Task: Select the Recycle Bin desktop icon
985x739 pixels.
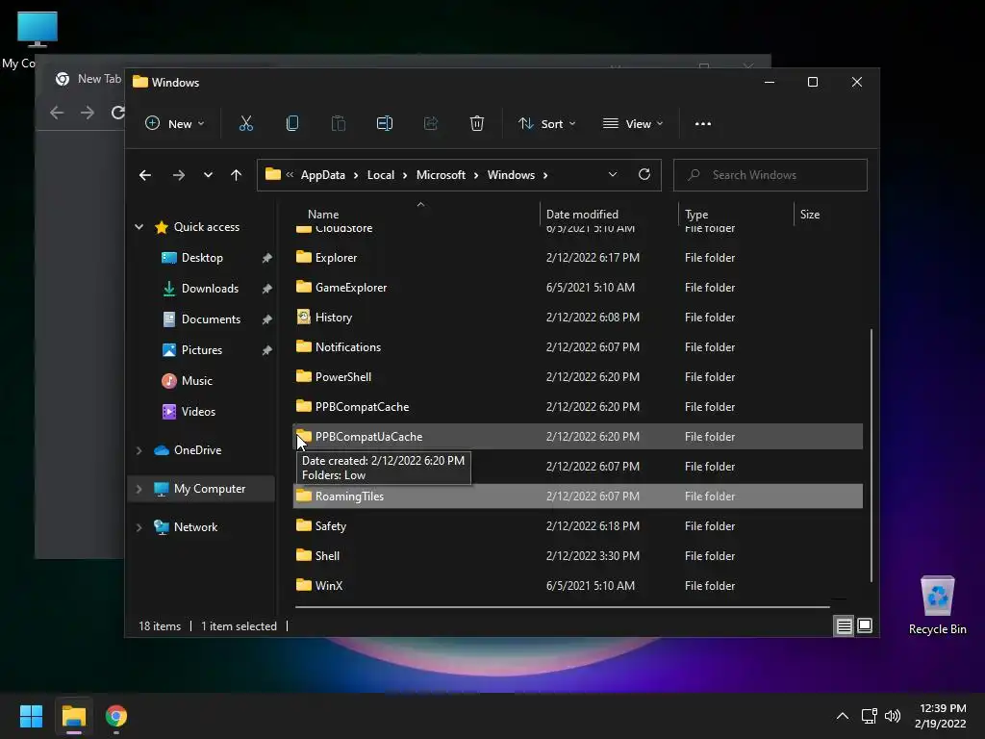Action: (937, 605)
